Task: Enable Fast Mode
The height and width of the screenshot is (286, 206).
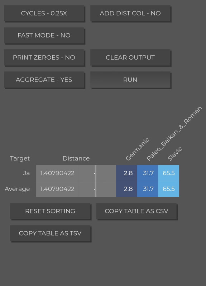Action: coord(44,35)
